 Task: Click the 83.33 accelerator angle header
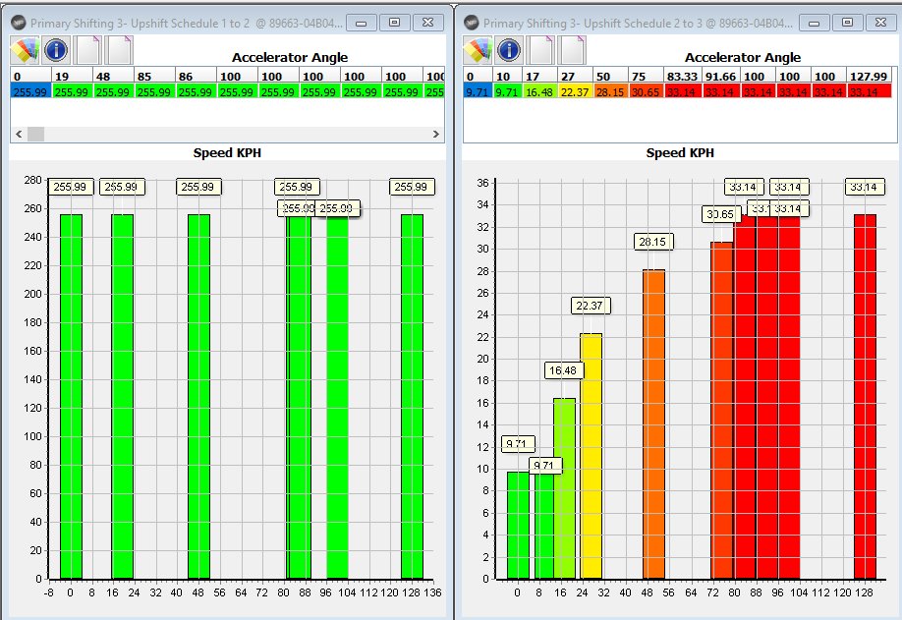coord(683,76)
